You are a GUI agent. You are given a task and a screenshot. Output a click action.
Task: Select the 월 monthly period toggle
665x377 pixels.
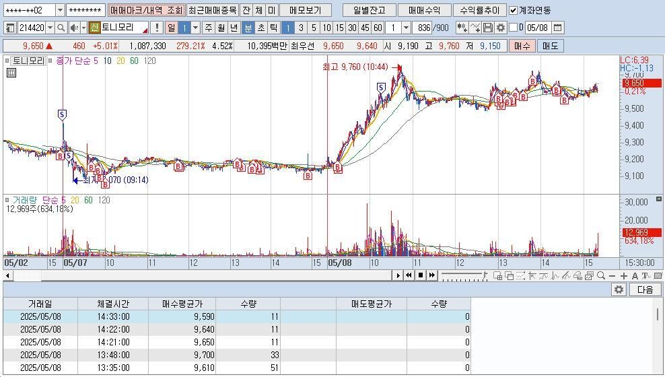click(x=221, y=28)
